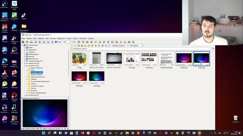Screen dimensions: 243x136
Task: Click the printer toolbar icon
Action: click(129, 42)
